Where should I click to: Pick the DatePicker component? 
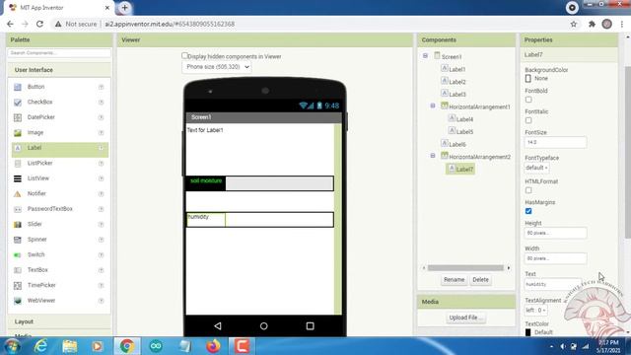pos(40,117)
